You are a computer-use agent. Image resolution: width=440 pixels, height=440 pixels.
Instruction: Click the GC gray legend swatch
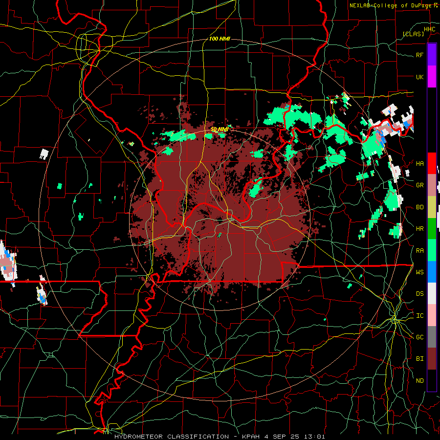pos(432,337)
